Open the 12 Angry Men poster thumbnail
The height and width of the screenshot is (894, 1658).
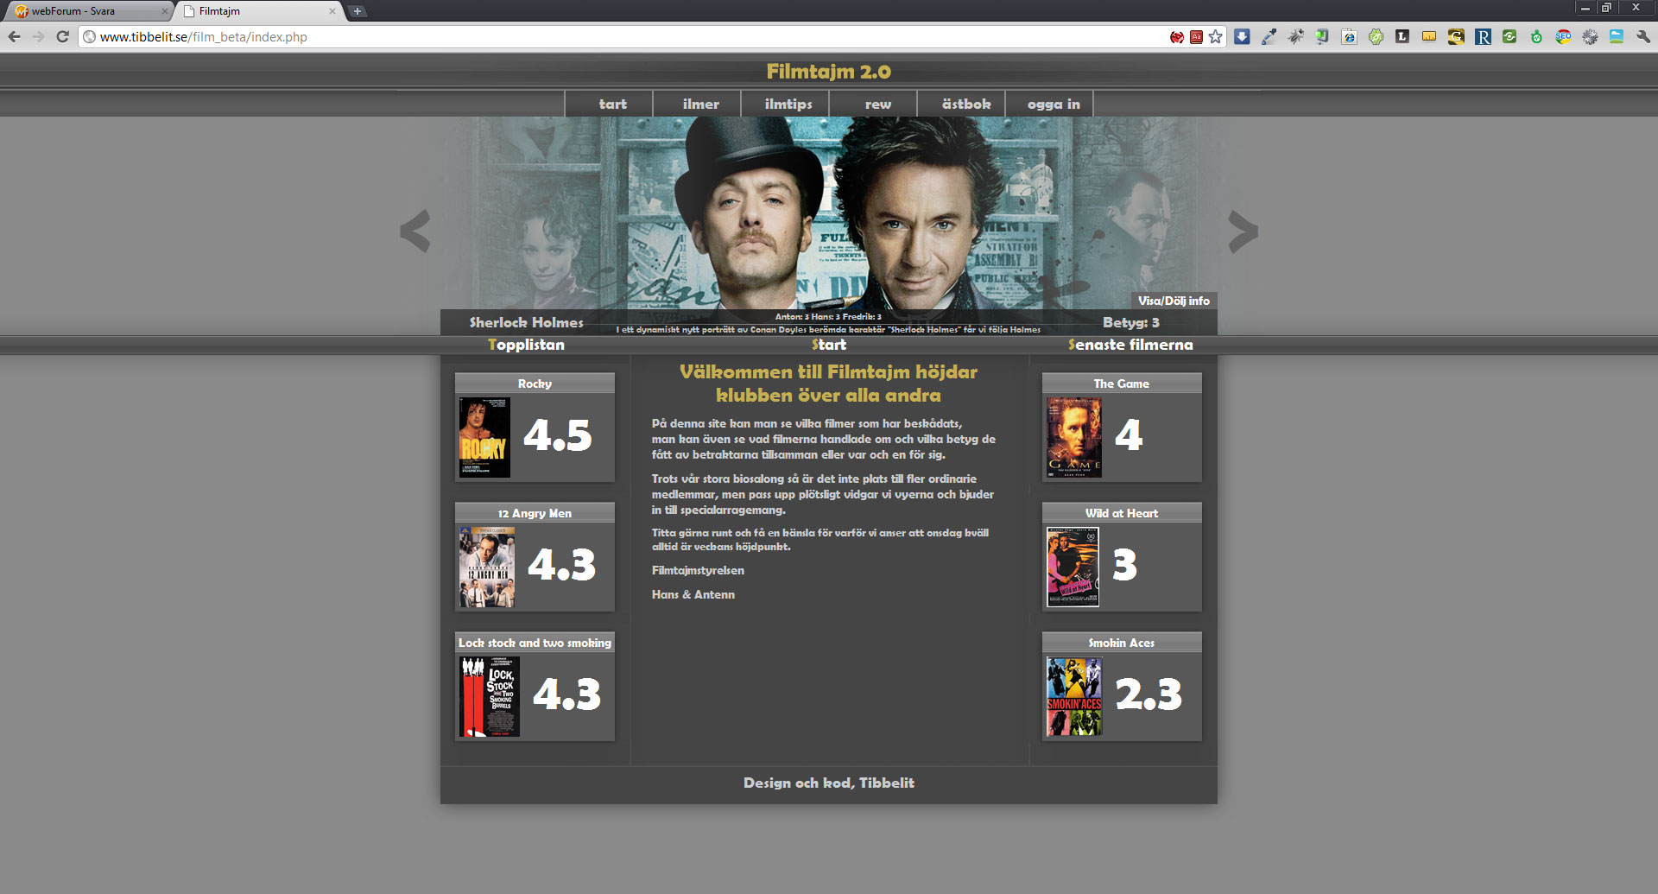[487, 567]
